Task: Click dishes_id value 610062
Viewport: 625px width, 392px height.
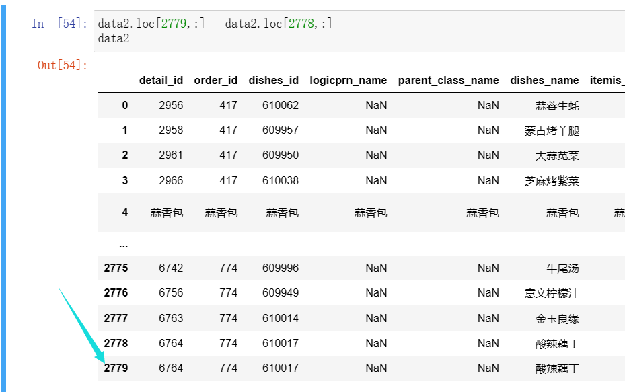Action: [281, 105]
